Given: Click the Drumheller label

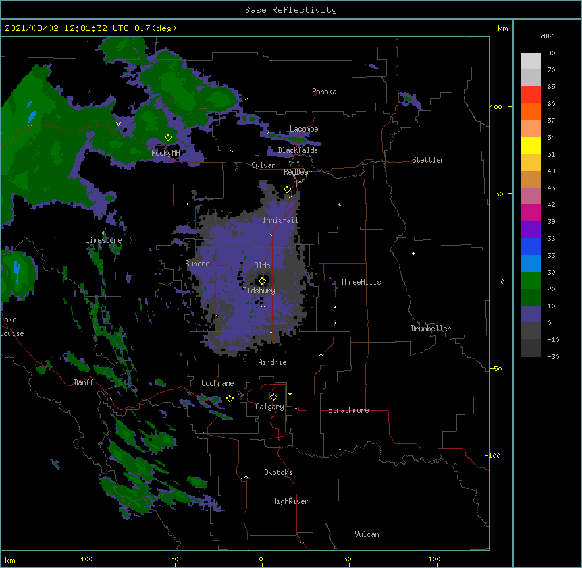Looking at the screenshot, I should (x=431, y=329).
